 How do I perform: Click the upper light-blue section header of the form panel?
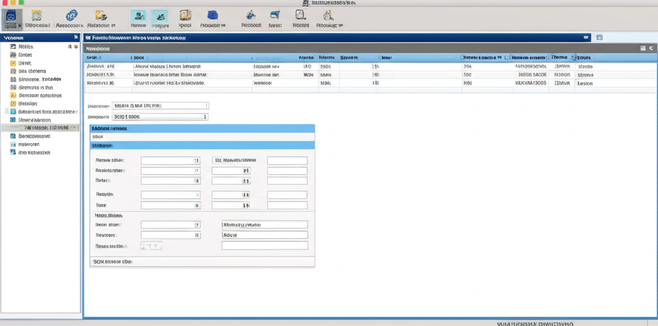[202, 128]
